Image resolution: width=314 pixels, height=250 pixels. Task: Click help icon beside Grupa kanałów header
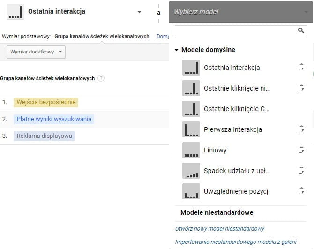click(101, 78)
